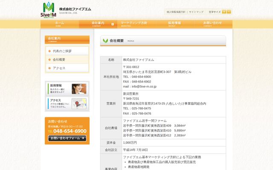Viewport: 273px width, 170px height.
Task: Click phone number 048-654-6900 in orange box
Action: tap(70, 131)
